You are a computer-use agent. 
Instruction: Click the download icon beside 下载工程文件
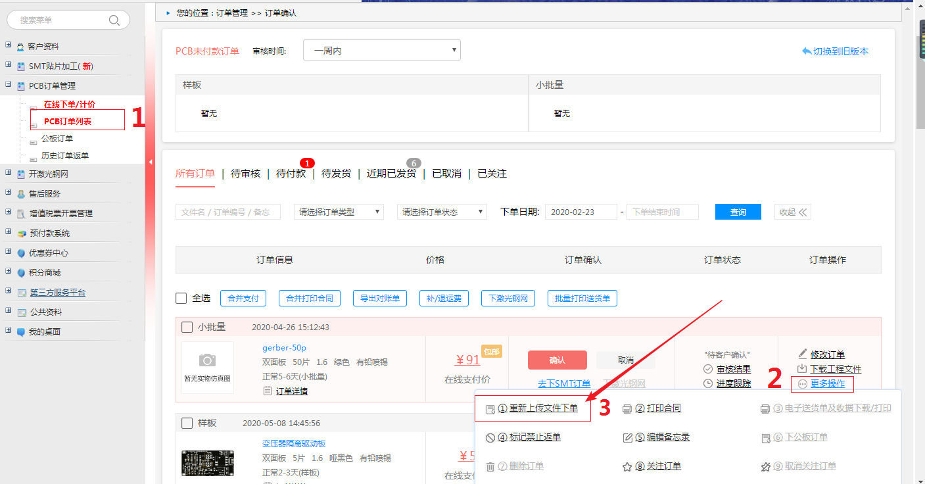click(802, 369)
